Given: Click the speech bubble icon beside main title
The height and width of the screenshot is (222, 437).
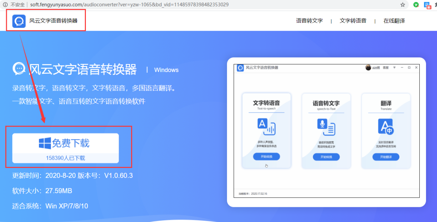Looking at the screenshot, I should 19,68.
